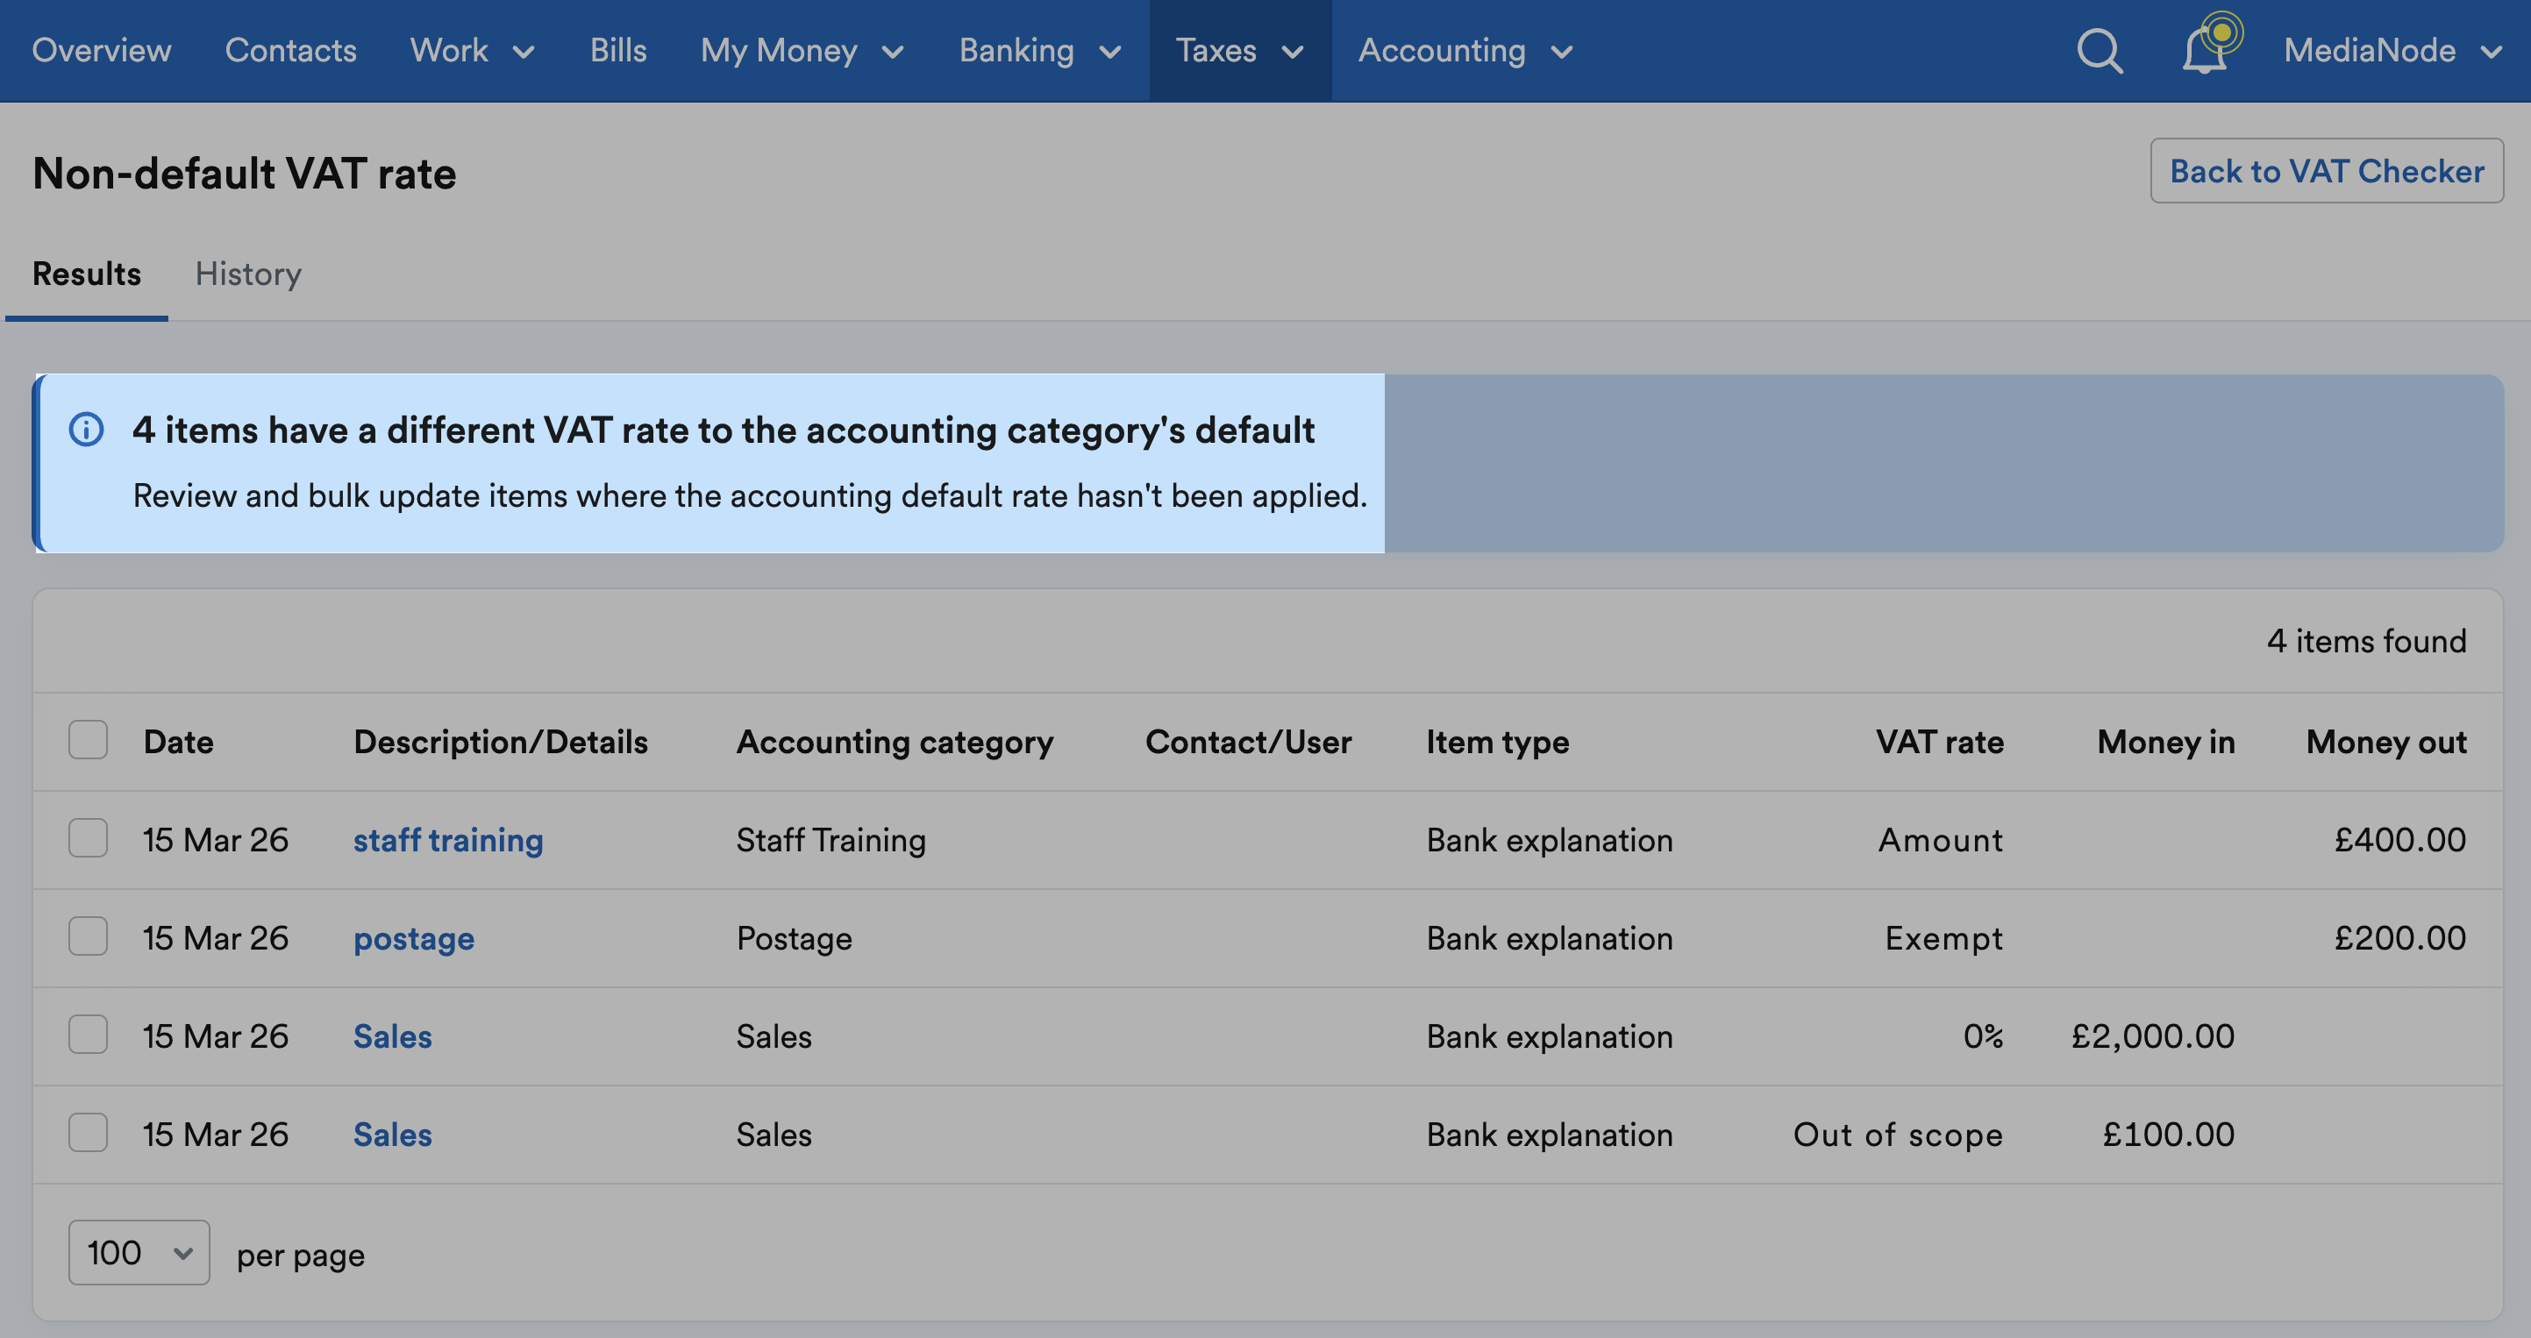Click the Exempt VAT rate cell
Image resolution: width=2531 pixels, height=1338 pixels.
[x=1943, y=938]
